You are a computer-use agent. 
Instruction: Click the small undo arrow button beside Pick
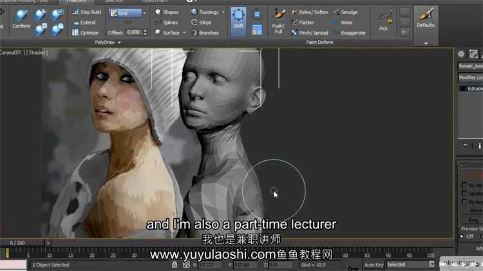pos(405,32)
